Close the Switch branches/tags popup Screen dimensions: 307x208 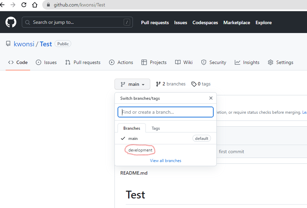(211, 98)
